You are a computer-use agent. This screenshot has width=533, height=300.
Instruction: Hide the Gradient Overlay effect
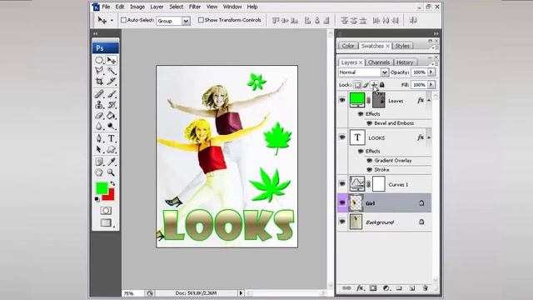369,160
